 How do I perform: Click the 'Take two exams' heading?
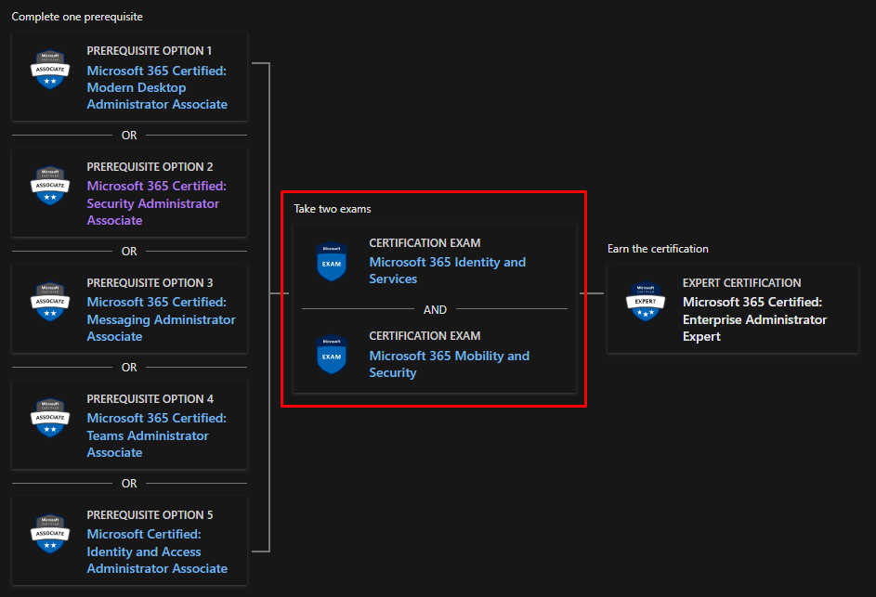[333, 209]
